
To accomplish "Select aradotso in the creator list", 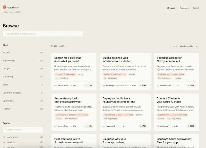I will 23,142.
